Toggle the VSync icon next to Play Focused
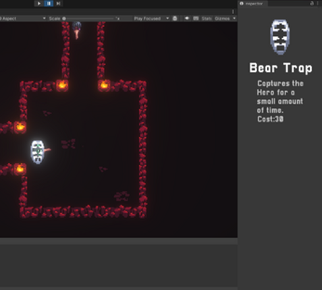The image size is (322, 290). click(175, 18)
